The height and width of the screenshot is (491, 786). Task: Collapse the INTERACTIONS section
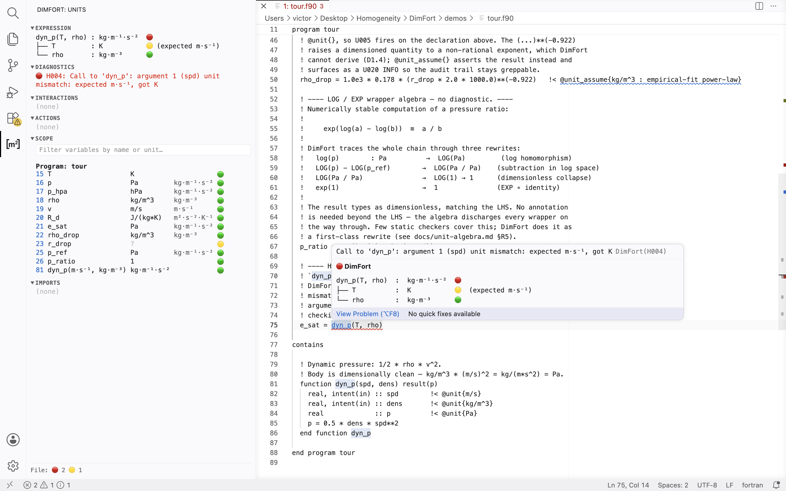pos(54,98)
